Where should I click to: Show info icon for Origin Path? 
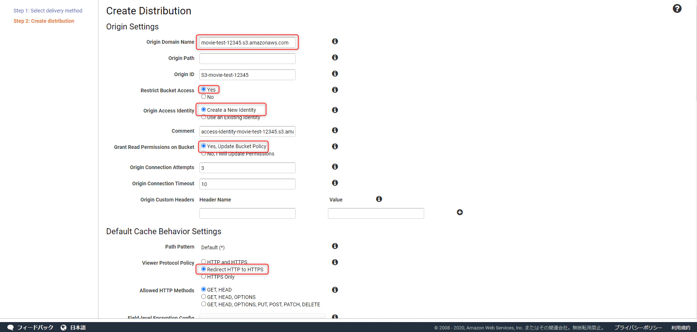335,57
